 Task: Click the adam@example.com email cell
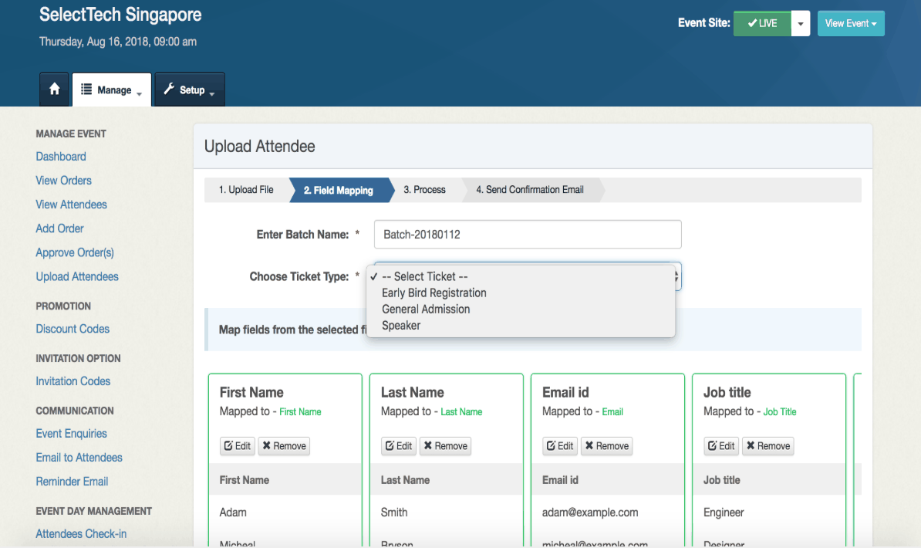[x=590, y=512]
